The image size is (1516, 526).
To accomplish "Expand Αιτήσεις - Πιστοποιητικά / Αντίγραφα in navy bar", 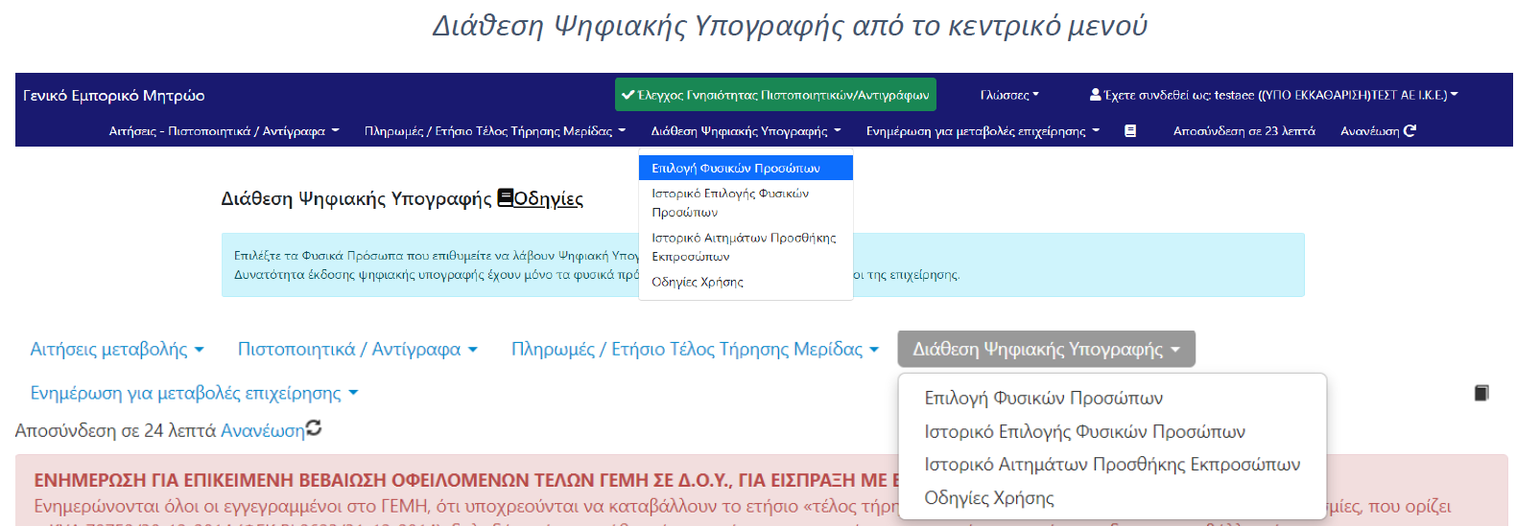I will [x=224, y=131].
